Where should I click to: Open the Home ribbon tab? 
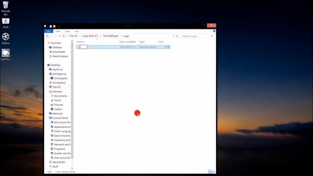58,31
